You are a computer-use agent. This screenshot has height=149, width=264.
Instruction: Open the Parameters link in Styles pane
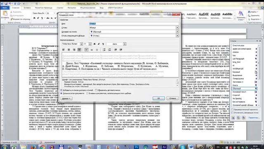(254, 118)
